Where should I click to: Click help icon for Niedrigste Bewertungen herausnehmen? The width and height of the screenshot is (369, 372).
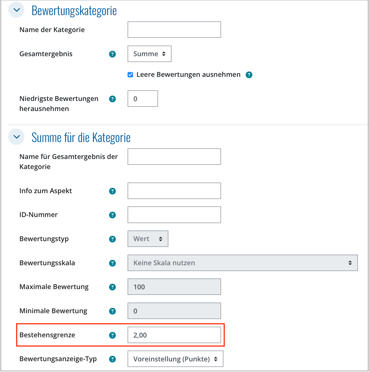112,99
